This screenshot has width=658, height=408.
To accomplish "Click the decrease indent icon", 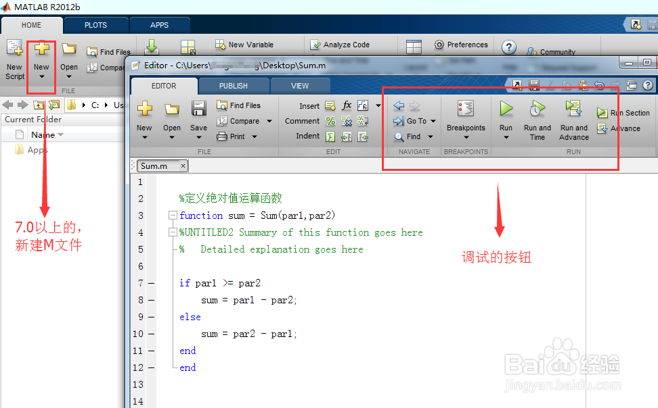I will (363, 136).
